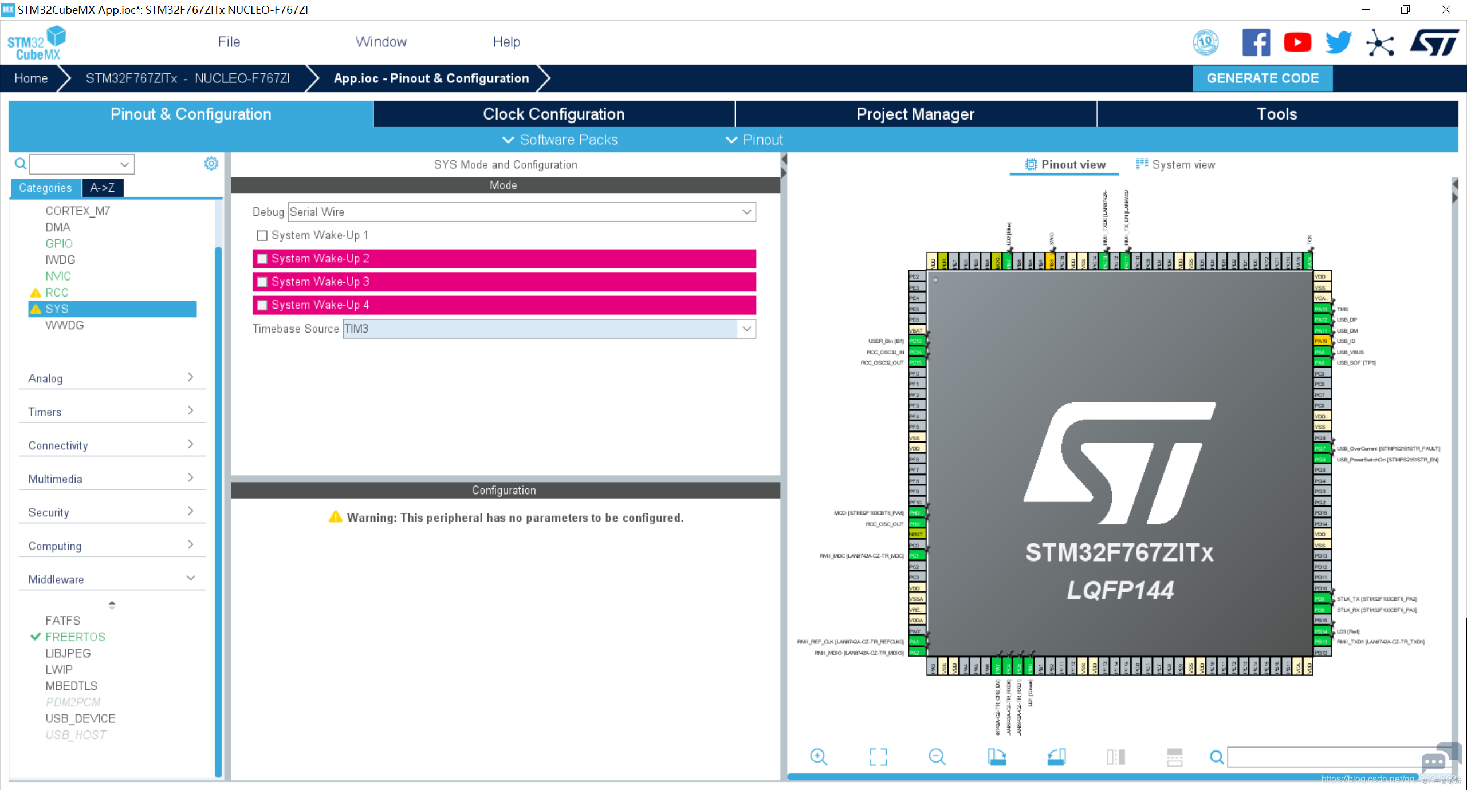Expand the Security category
Screen dimensions: 1467x790
point(112,512)
